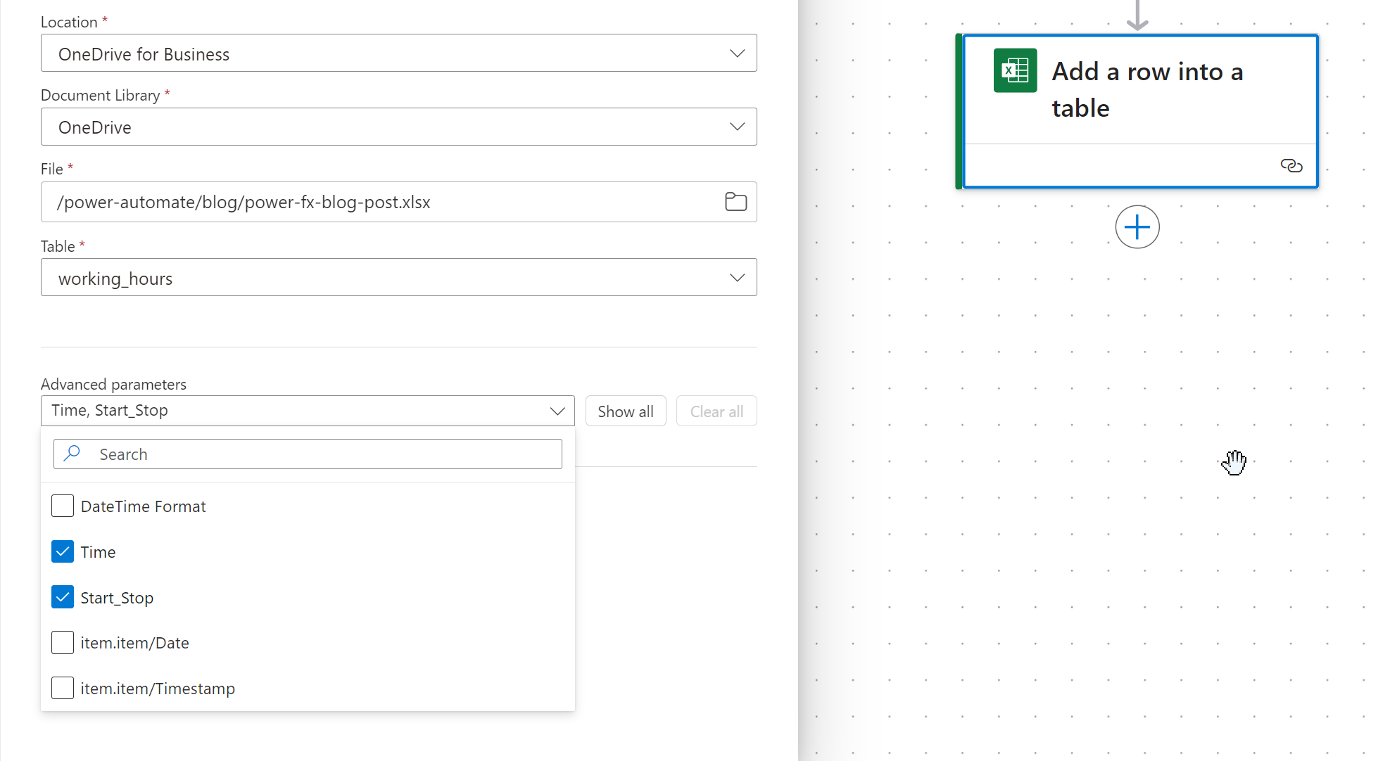Viewport: 1390px width, 761px height.
Task: Click the Show all button
Action: pyautogui.click(x=625, y=411)
